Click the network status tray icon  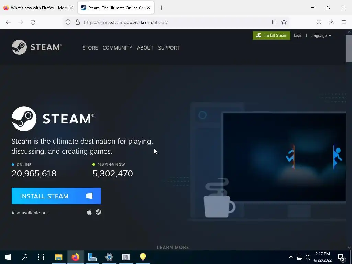pos(299,257)
